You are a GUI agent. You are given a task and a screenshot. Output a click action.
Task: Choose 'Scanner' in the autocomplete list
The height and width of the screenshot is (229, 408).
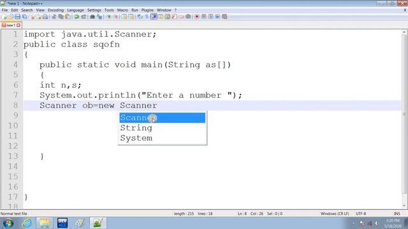(x=163, y=118)
